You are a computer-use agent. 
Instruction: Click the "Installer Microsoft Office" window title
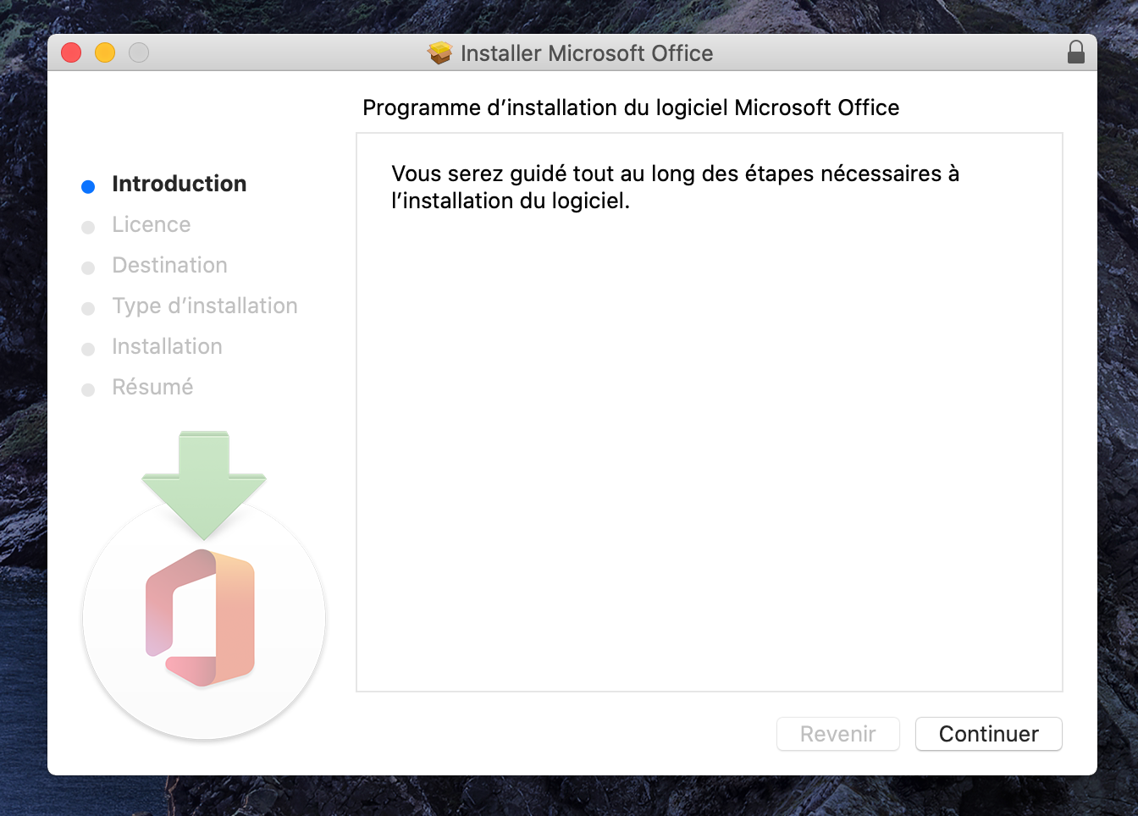(x=587, y=53)
